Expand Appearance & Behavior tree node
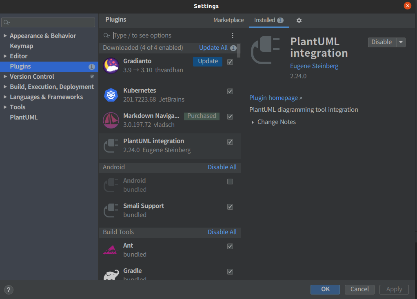This screenshot has width=417, height=299. [x=5, y=35]
